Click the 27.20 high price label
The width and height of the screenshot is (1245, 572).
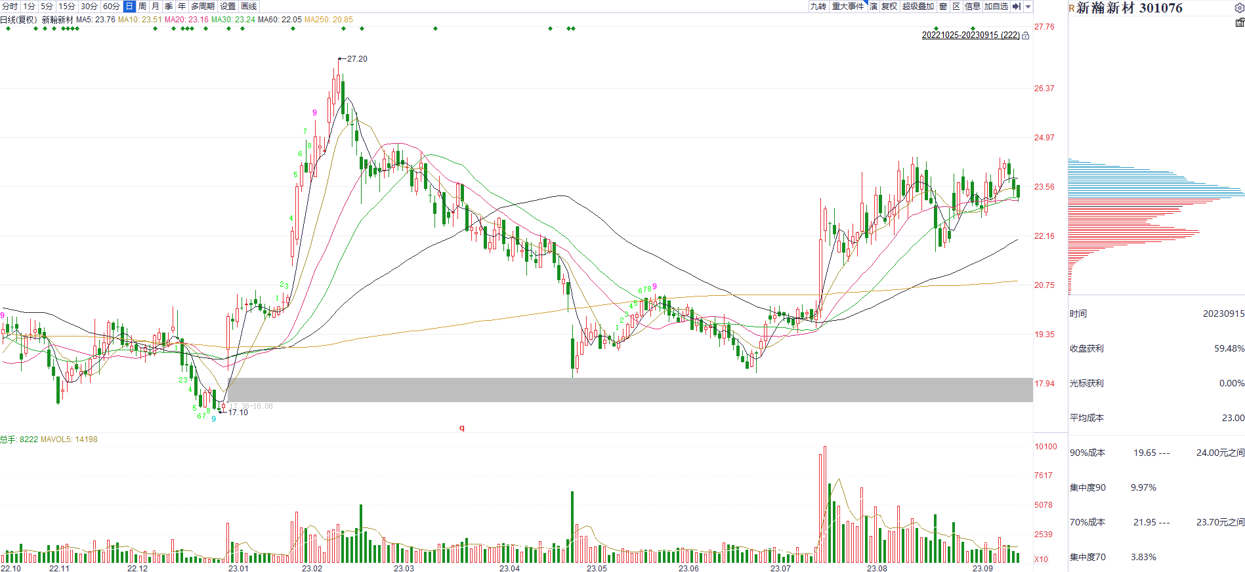[x=357, y=59]
